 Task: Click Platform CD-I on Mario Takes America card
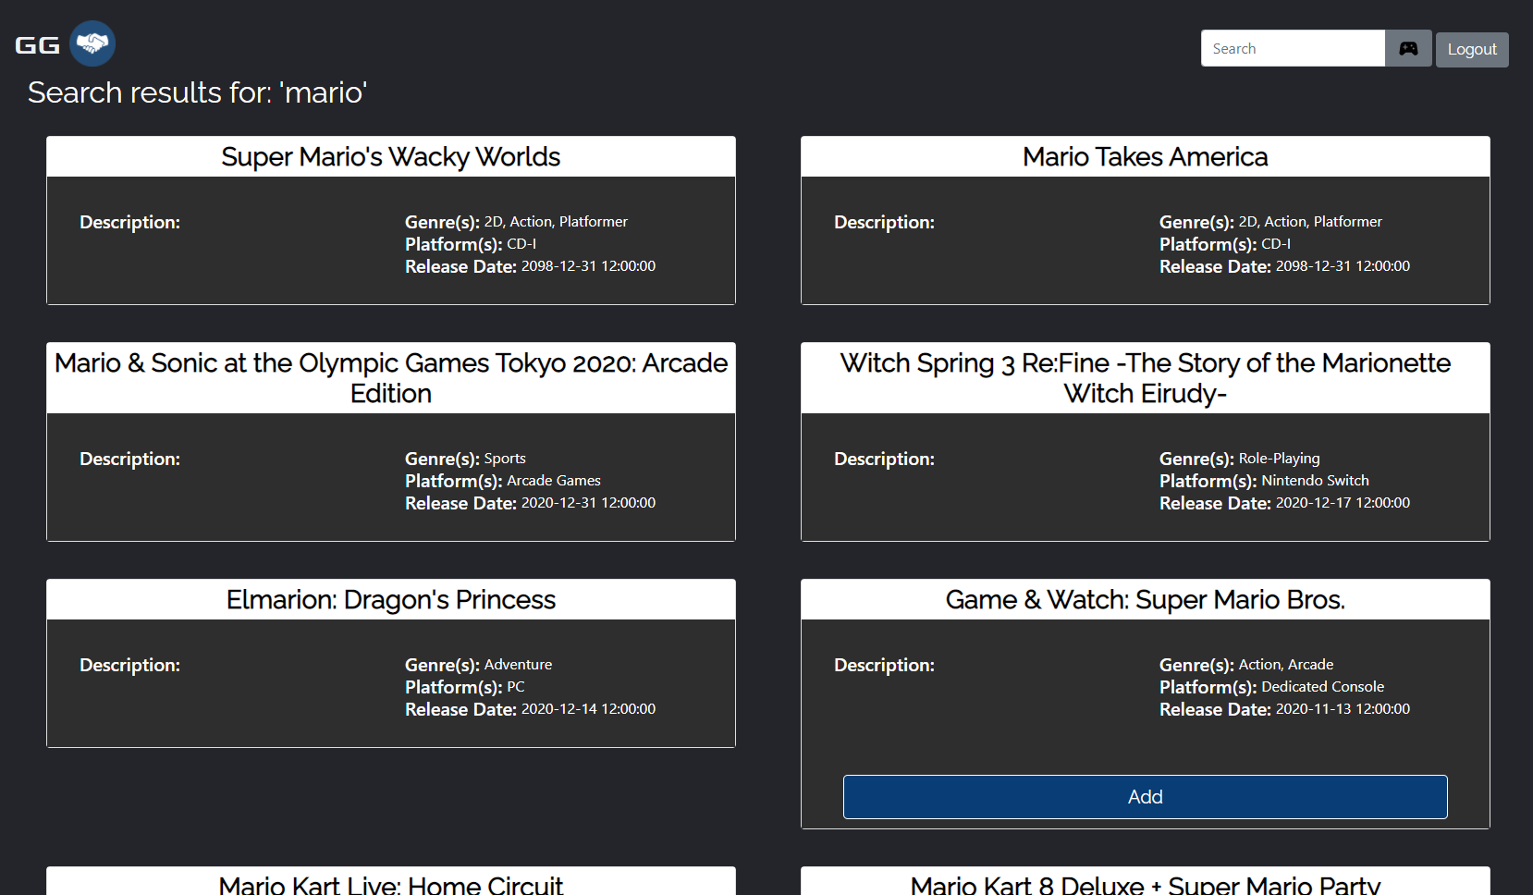(1225, 244)
